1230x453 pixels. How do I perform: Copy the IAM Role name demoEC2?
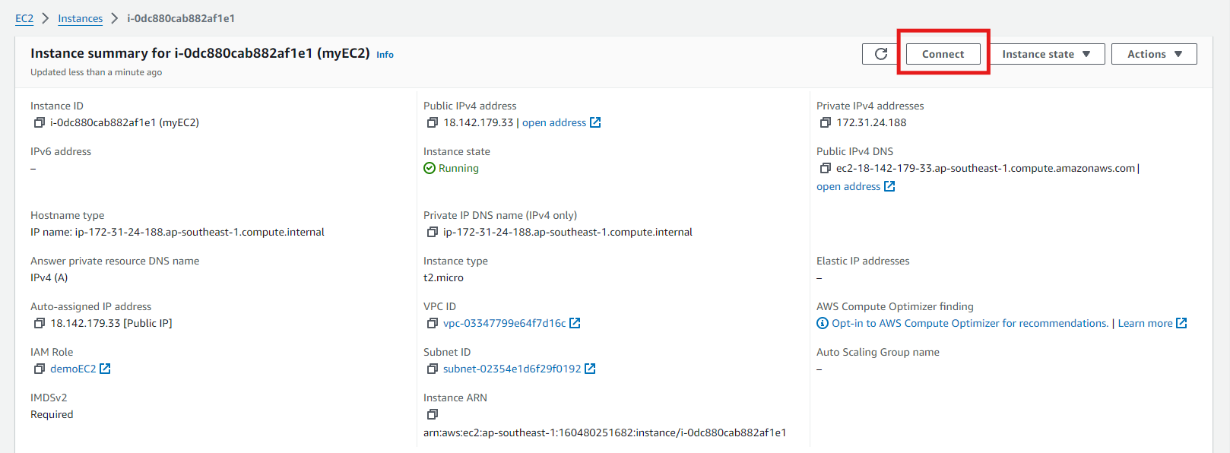pyautogui.click(x=40, y=369)
